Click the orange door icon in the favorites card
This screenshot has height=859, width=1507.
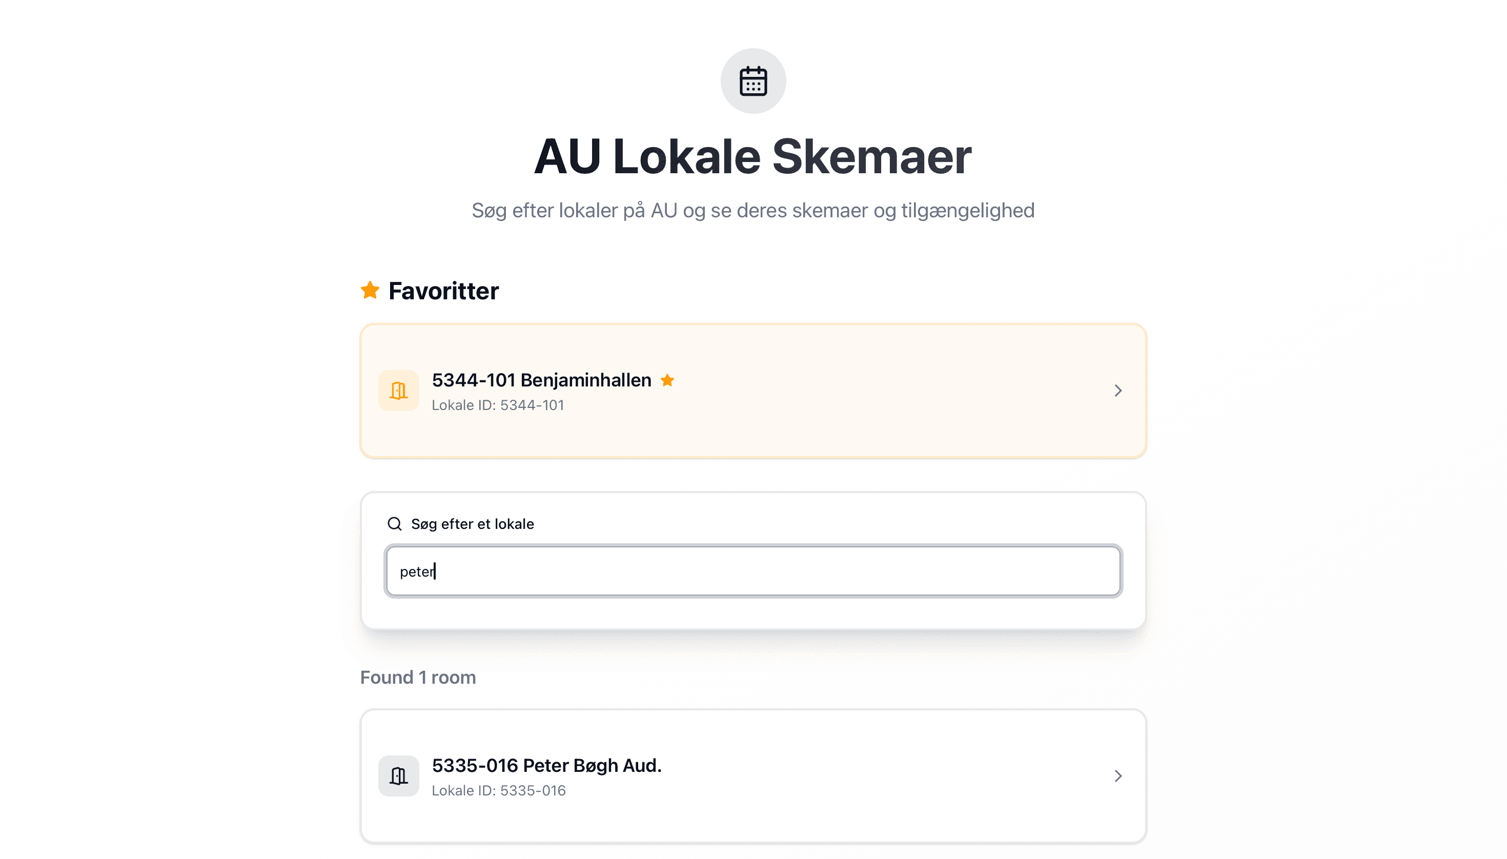[398, 390]
